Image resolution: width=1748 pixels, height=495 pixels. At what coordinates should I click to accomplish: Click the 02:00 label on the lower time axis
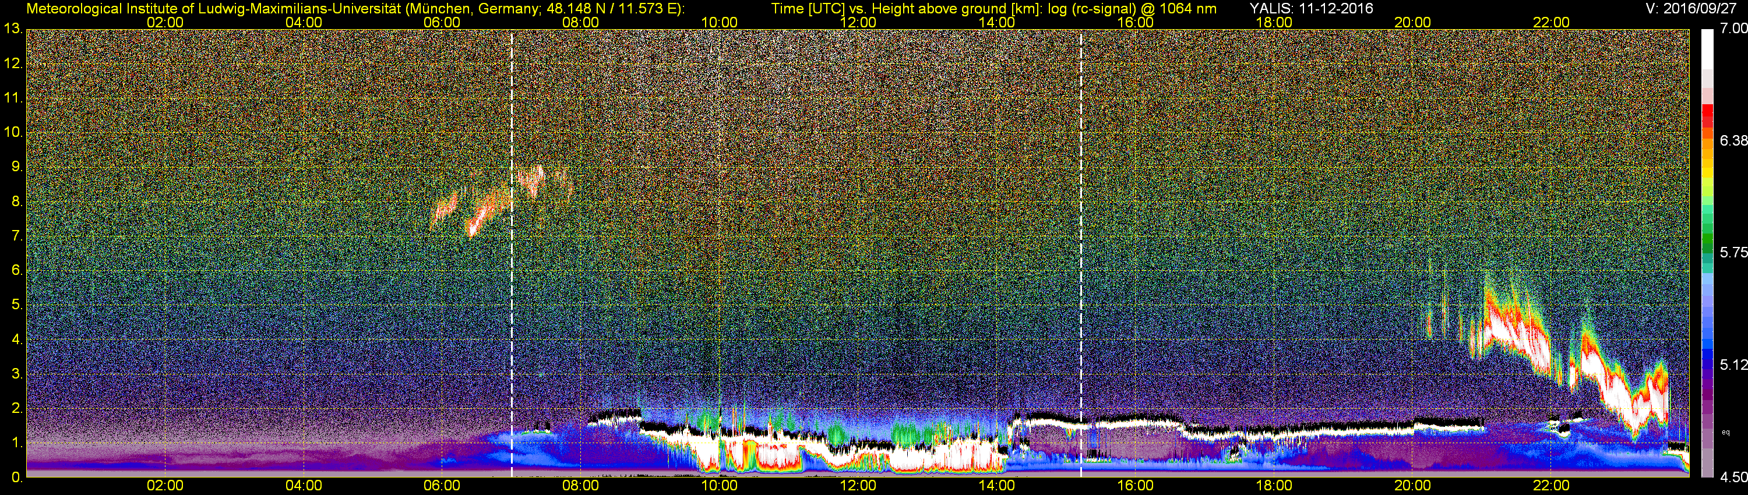165,486
